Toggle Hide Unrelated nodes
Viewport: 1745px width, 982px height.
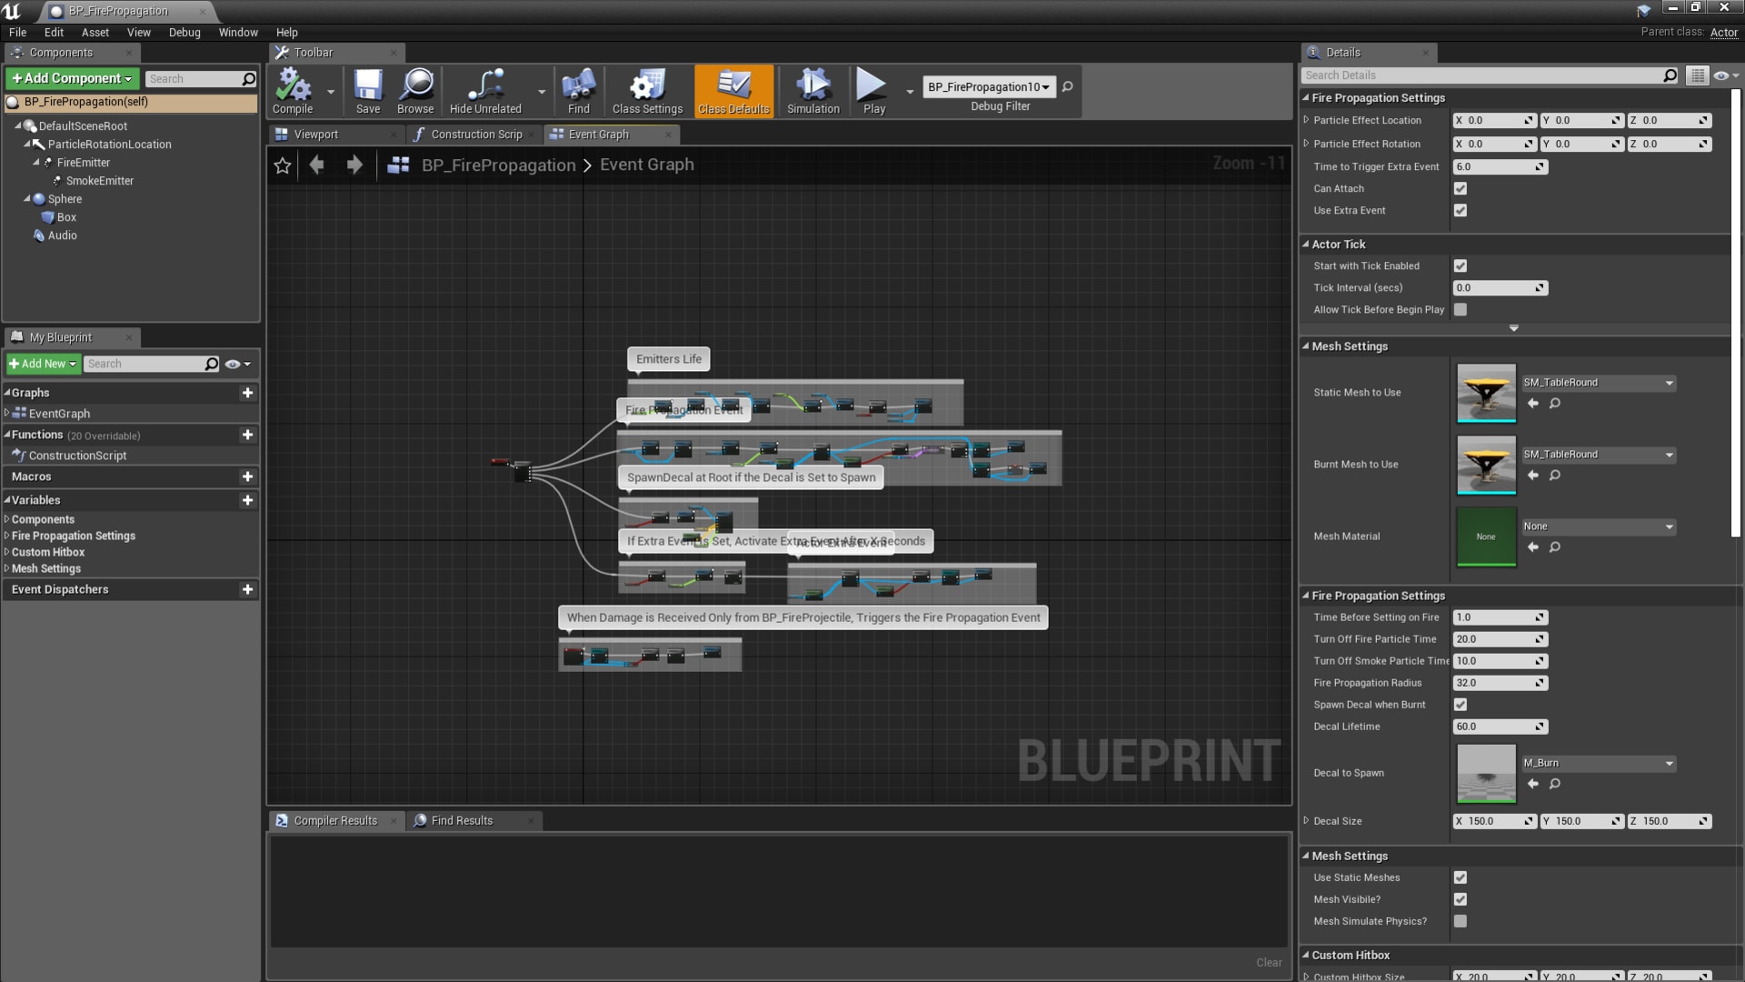point(484,90)
